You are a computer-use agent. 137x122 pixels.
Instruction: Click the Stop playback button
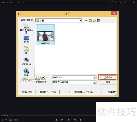81,120
